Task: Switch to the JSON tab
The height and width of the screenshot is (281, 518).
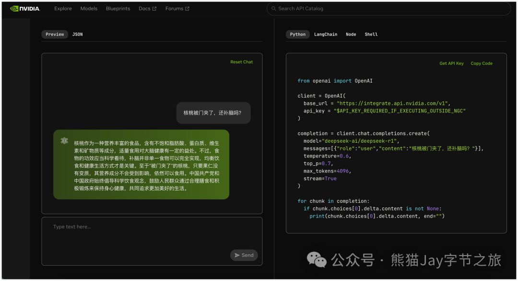Action: [x=78, y=35]
